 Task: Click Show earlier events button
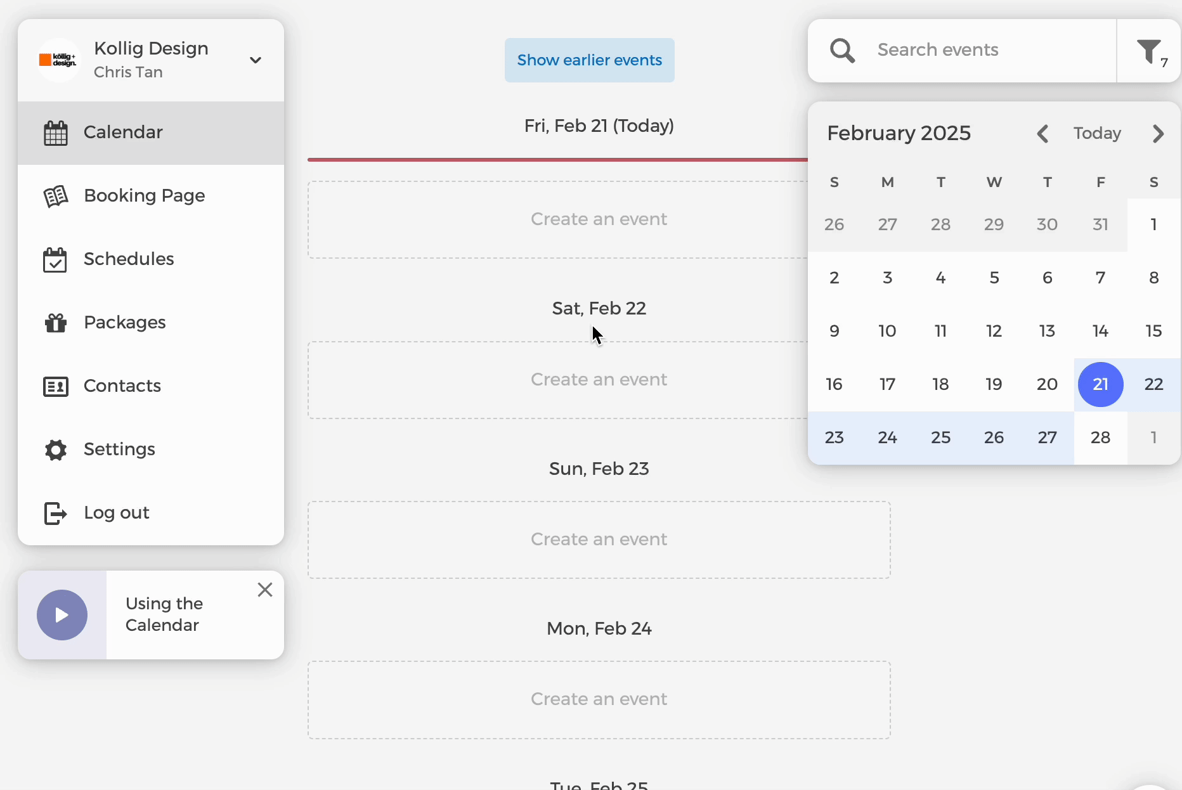coord(590,60)
